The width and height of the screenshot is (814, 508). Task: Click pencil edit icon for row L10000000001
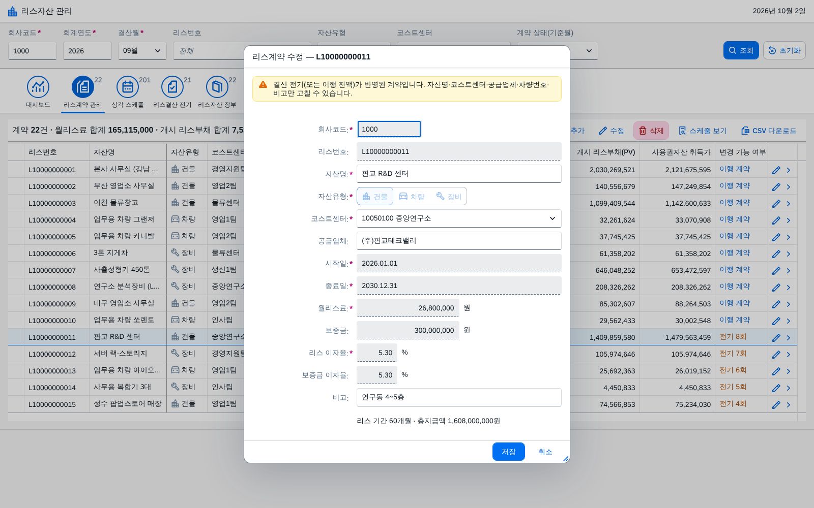[776, 170]
